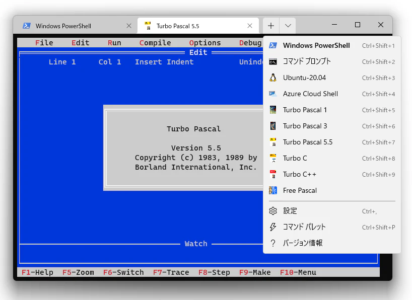
Task: Click the "Line 1" indicator
Action: [62, 62]
